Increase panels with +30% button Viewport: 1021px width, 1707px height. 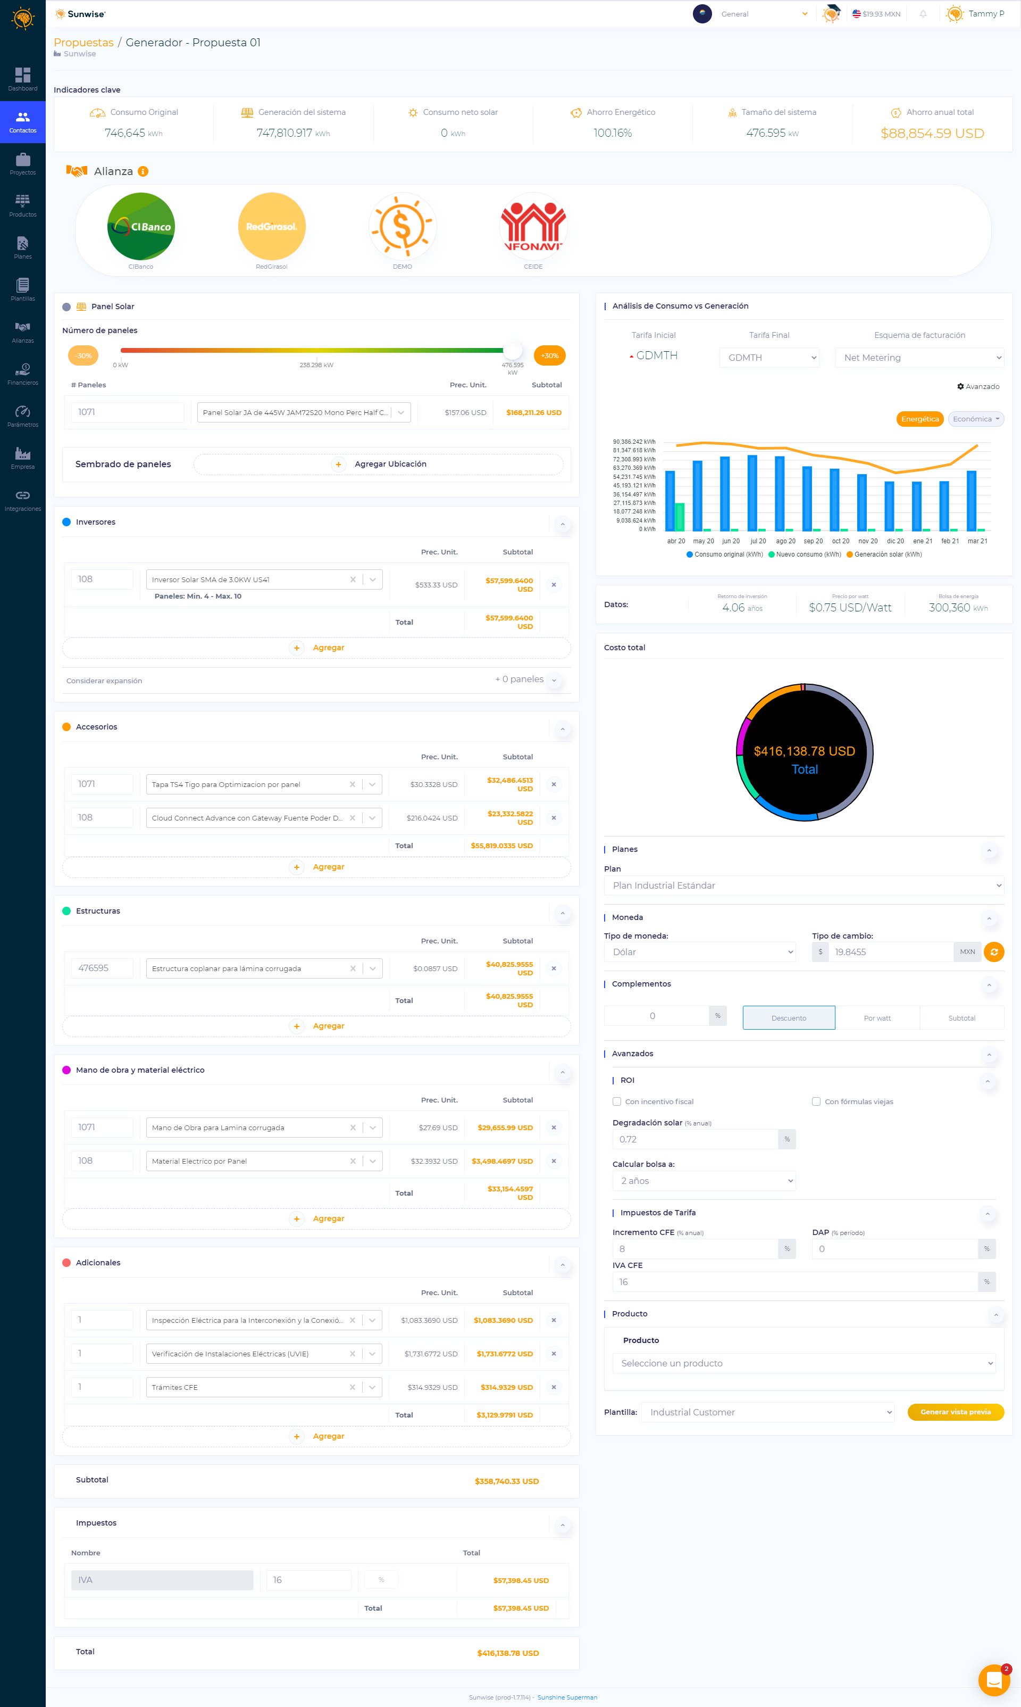pyautogui.click(x=549, y=355)
